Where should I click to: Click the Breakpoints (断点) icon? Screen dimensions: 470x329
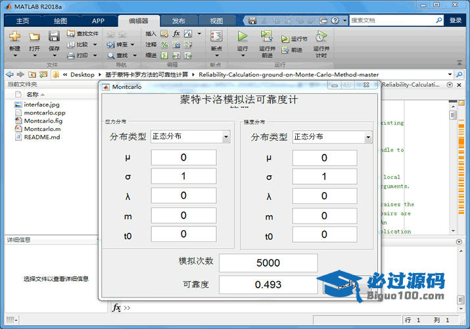click(216, 36)
